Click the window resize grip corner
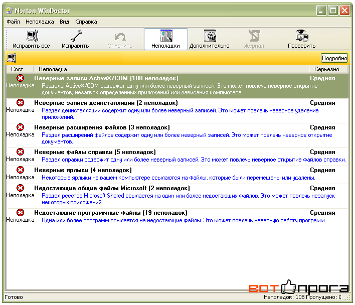The height and width of the screenshot is (305, 355). coord(347,298)
